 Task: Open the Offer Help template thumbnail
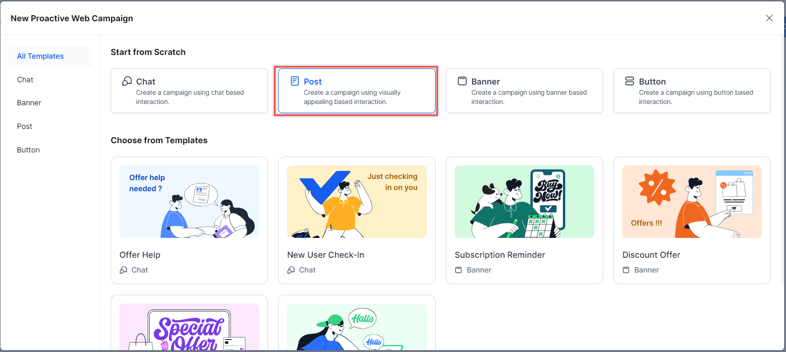189,202
